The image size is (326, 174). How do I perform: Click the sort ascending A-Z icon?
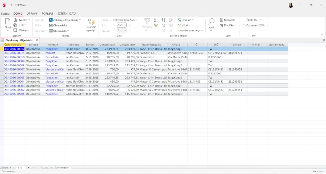[x=156, y=20]
